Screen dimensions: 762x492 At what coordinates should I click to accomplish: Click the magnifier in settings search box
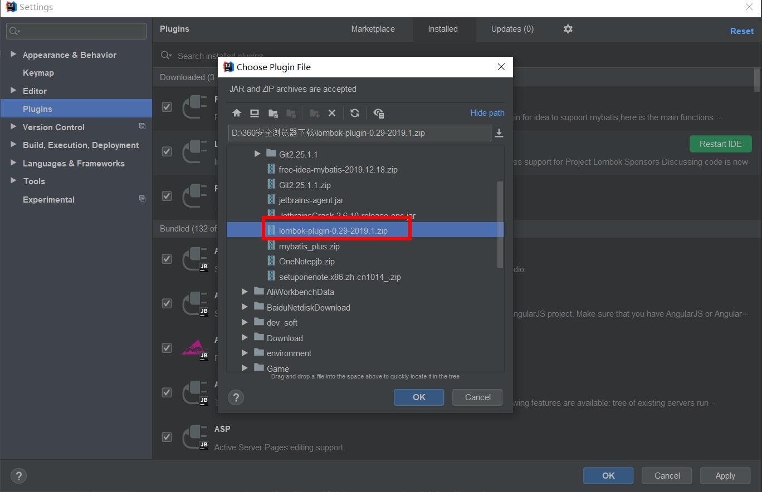[x=14, y=31]
